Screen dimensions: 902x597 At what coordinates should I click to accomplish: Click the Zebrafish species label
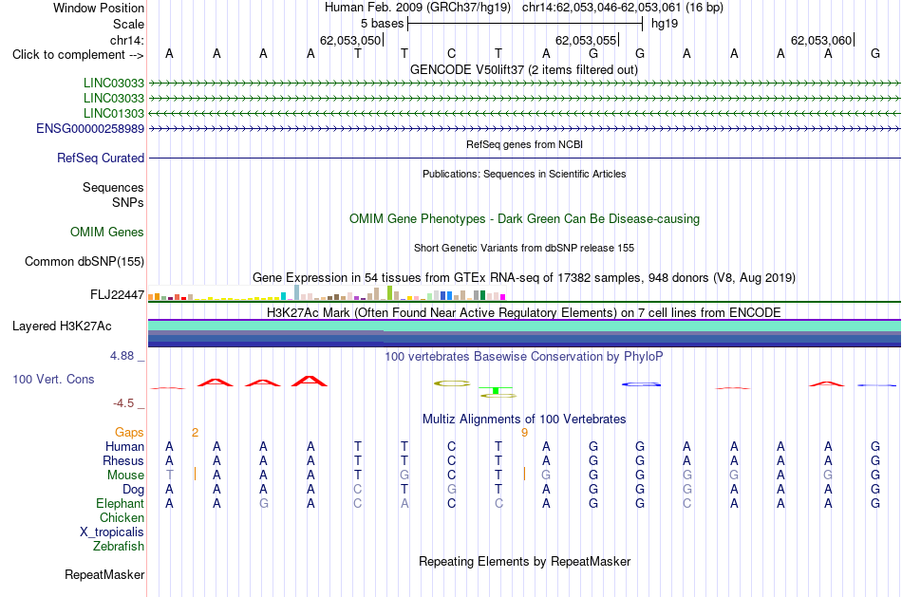click(x=119, y=546)
